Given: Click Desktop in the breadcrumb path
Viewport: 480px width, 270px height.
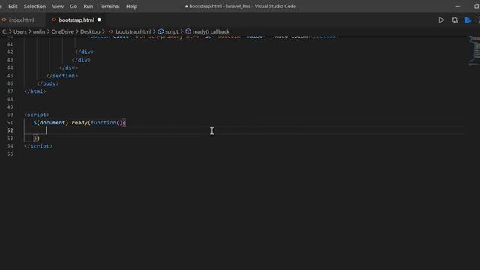Looking at the screenshot, I should click(90, 31).
